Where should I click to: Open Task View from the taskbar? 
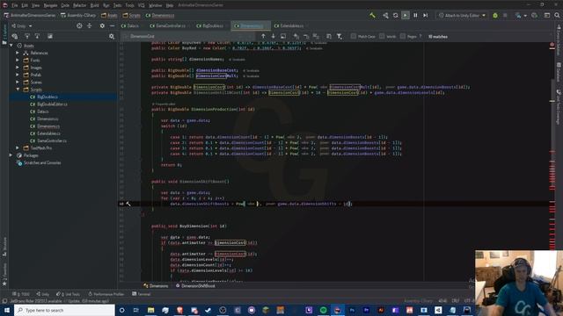click(x=136, y=310)
